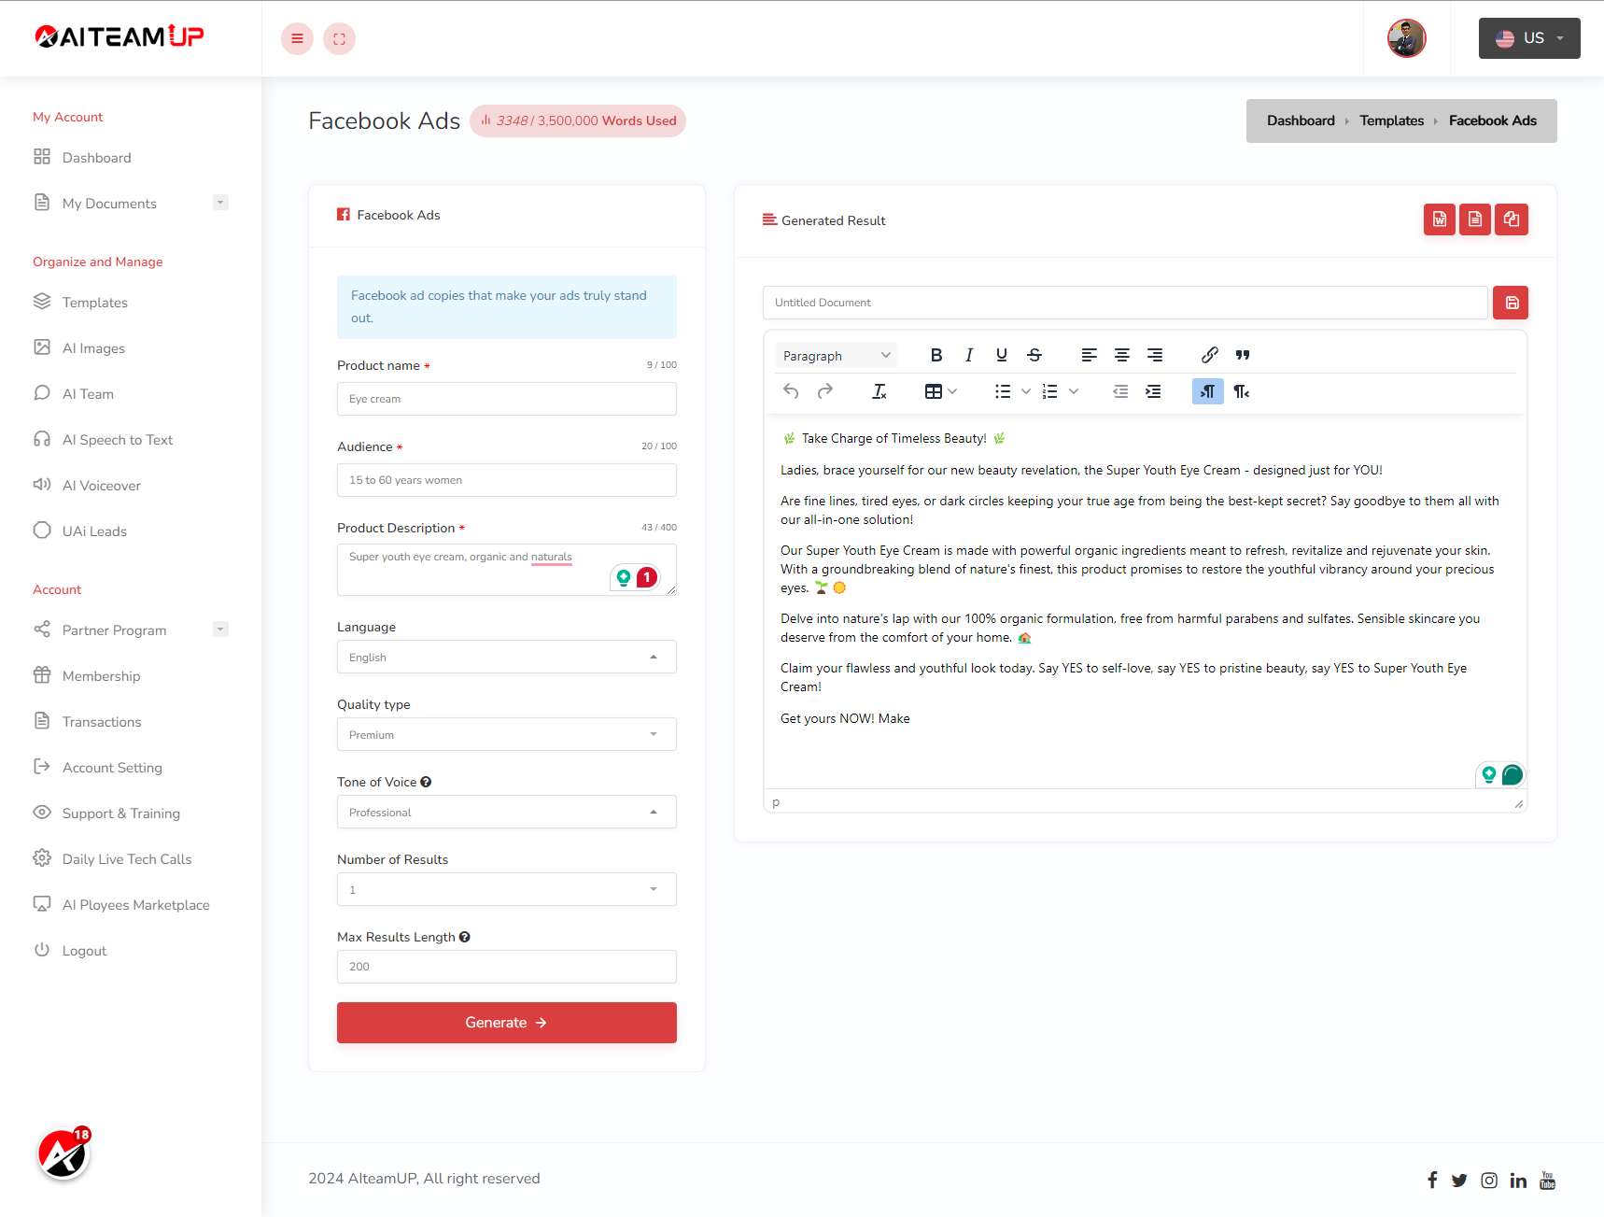Open the YouTube social link in footer
Viewport: 1604px width, 1217px height.
[1547, 1180]
